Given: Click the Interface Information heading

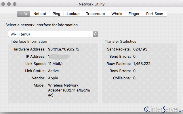Looking at the screenshot, I should click(29, 42).
